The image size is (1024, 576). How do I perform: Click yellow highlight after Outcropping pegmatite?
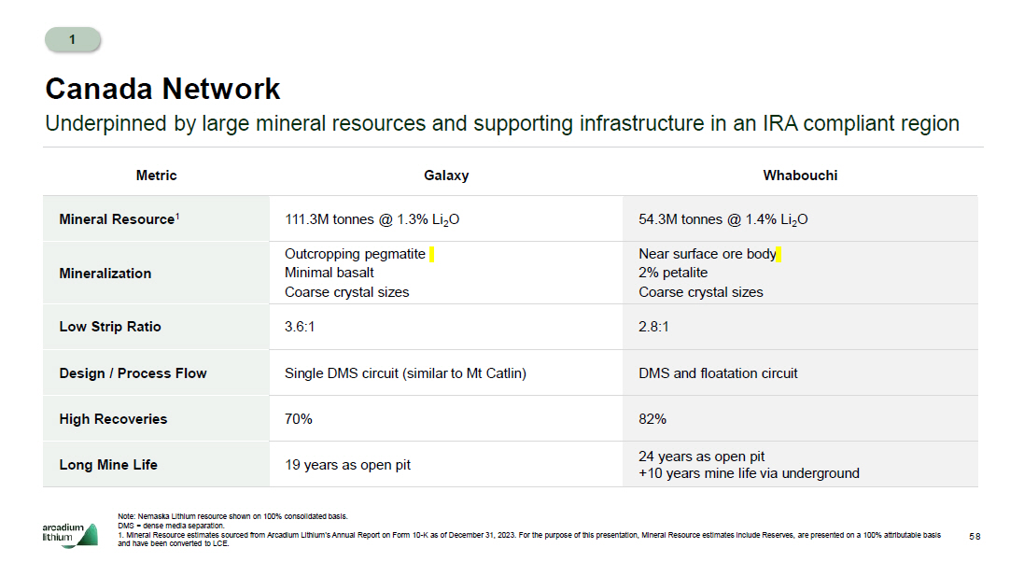(x=432, y=254)
